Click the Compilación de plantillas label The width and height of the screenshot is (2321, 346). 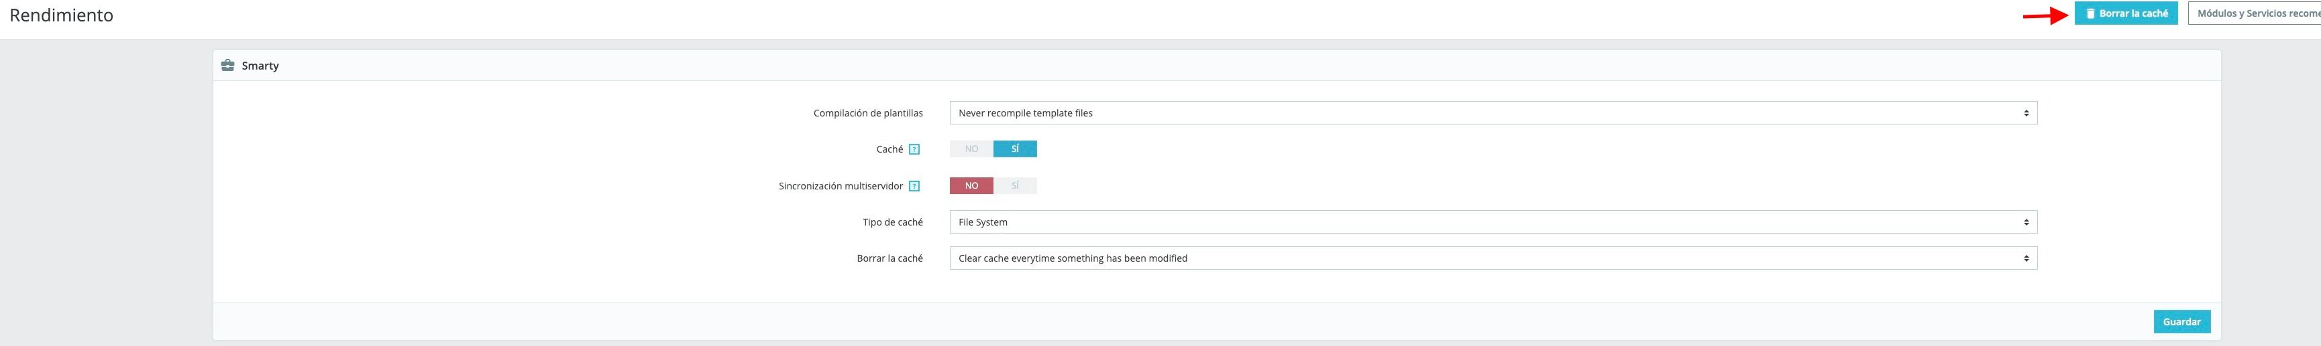pos(867,113)
